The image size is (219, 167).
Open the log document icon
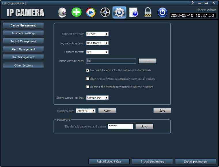pos(134,12)
